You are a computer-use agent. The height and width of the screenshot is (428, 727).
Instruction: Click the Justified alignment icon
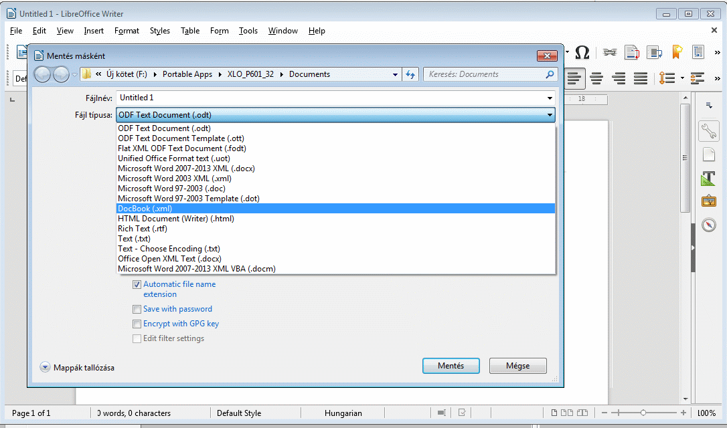(641, 78)
